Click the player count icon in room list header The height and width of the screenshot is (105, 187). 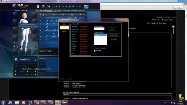pos(80,15)
